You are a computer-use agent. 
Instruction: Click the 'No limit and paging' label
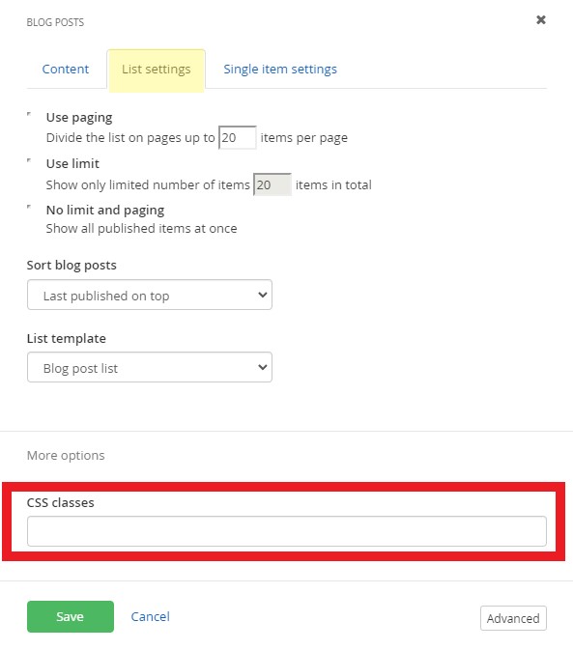coord(105,211)
